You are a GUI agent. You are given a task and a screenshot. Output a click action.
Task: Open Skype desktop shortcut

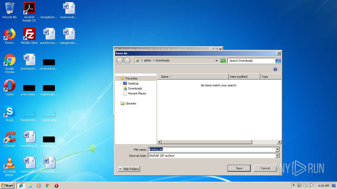tap(9, 113)
